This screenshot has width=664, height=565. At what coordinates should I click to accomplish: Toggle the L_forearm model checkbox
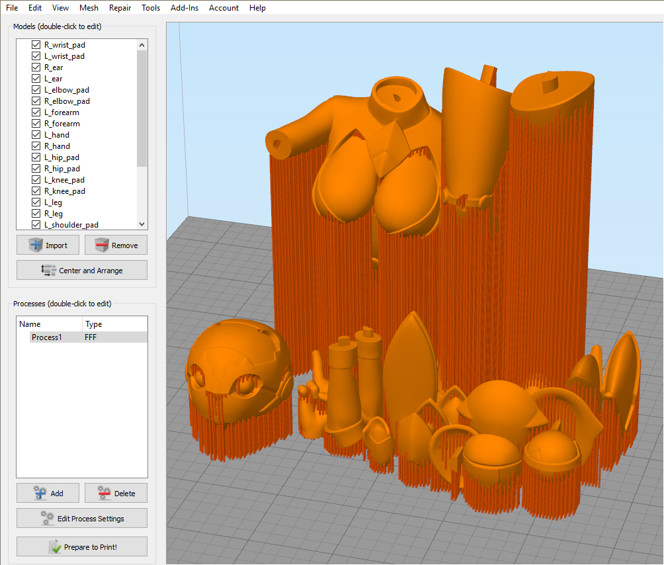pos(36,112)
